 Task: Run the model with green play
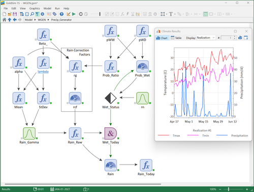74,14
